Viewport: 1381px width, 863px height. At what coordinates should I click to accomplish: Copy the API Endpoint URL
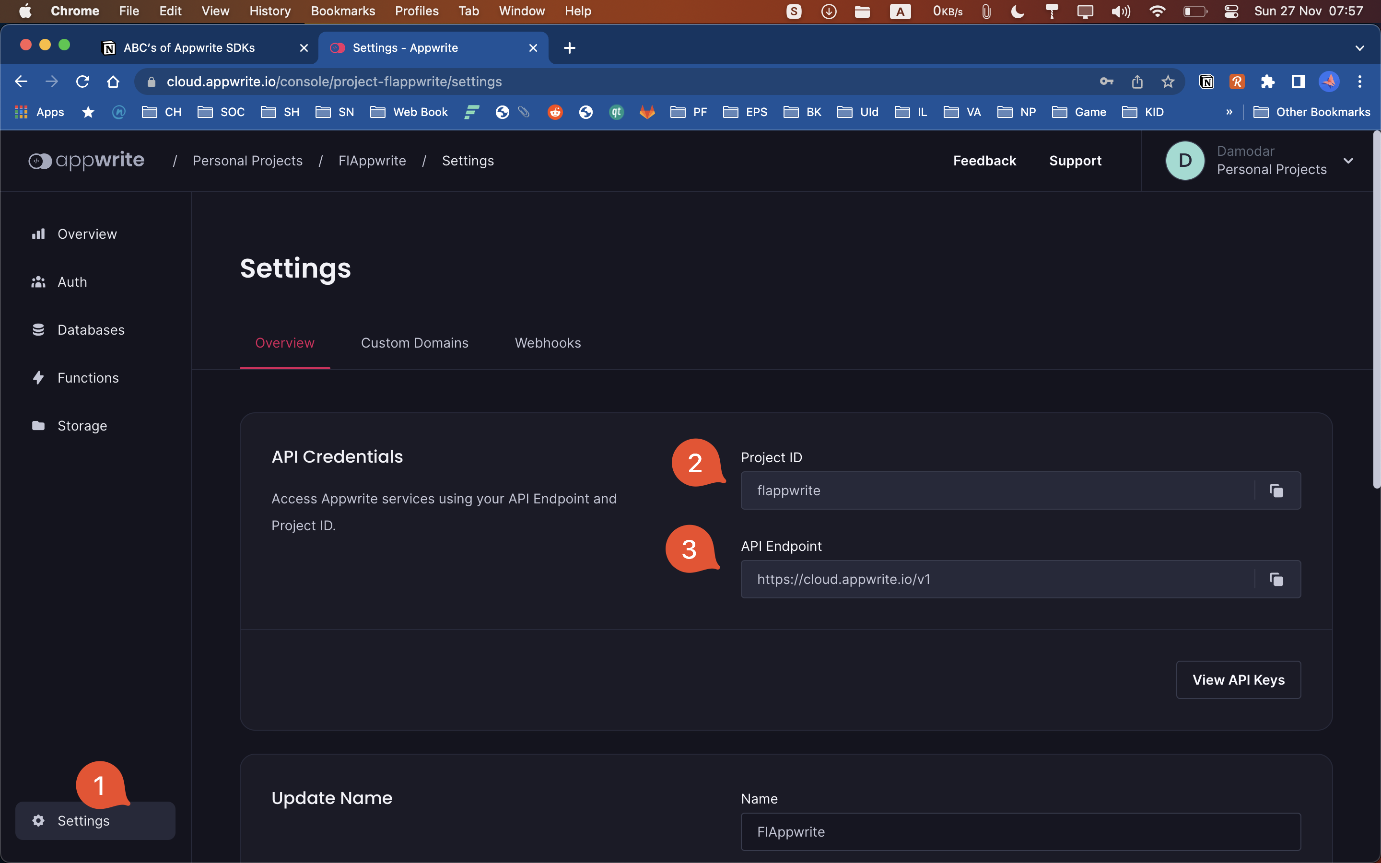(x=1276, y=579)
